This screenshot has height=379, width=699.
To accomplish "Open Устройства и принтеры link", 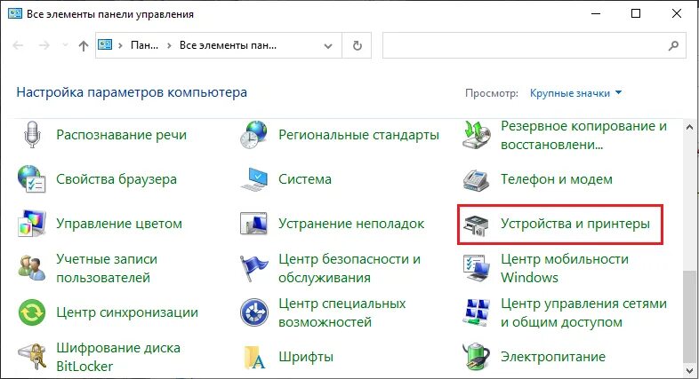I will point(575,224).
